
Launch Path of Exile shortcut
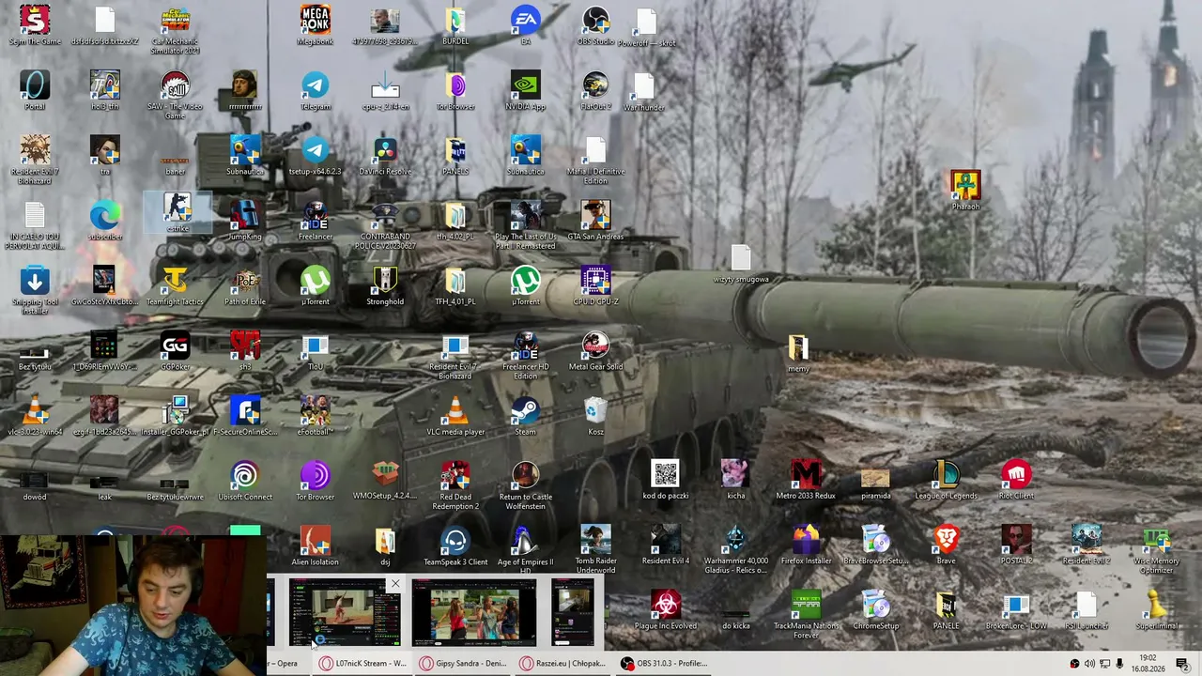tap(245, 285)
